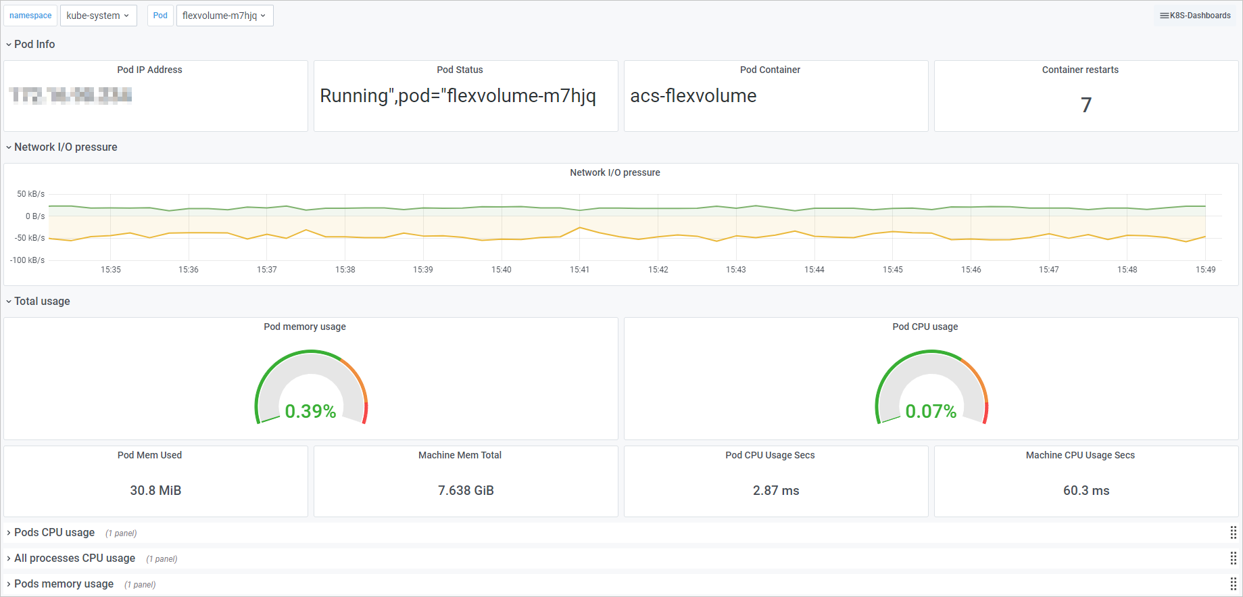This screenshot has height=597, width=1243.
Task: Click the 60.3 ms value
Action: tap(1086, 490)
